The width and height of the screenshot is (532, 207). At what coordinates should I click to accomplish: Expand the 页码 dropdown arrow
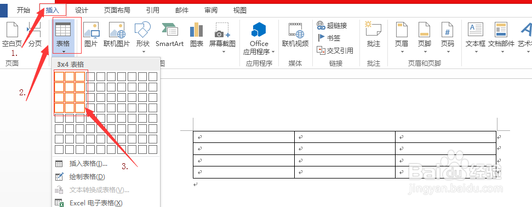click(448, 52)
